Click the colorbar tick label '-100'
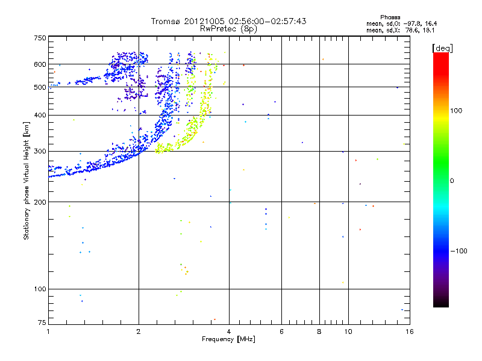Viewport: 482px width, 361px height. (459, 251)
